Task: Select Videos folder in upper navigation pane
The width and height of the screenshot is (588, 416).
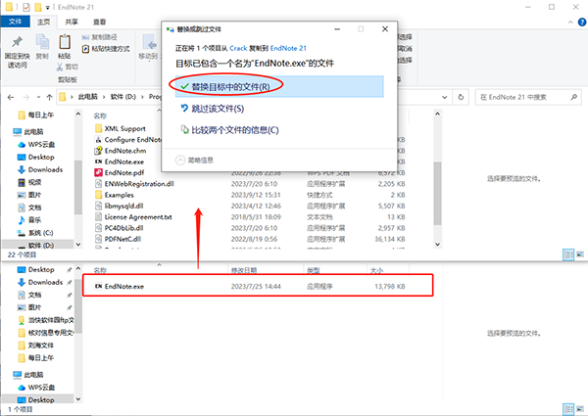Action: [x=29, y=182]
